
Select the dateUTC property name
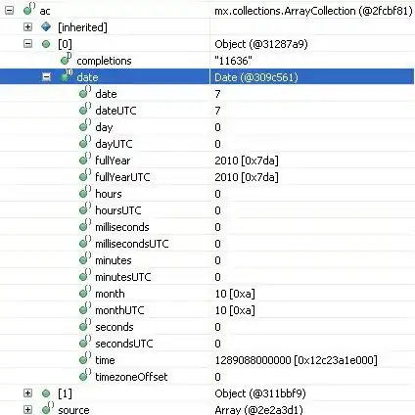coord(115,111)
